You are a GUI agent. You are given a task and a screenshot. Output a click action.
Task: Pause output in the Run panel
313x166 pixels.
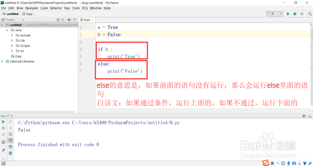pos(3,134)
